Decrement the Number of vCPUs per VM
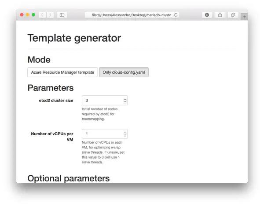264x206 pixels. 125,136
